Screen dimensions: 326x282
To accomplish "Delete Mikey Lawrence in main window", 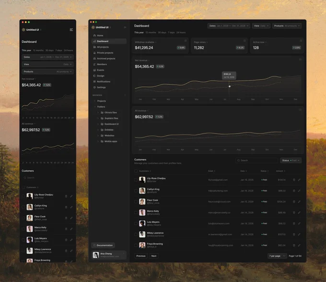I will tap(294, 235).
